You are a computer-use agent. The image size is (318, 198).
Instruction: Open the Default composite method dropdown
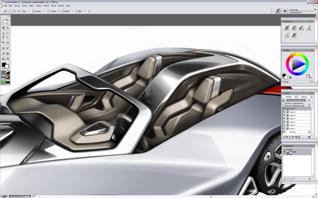click(x=295, y=96)
